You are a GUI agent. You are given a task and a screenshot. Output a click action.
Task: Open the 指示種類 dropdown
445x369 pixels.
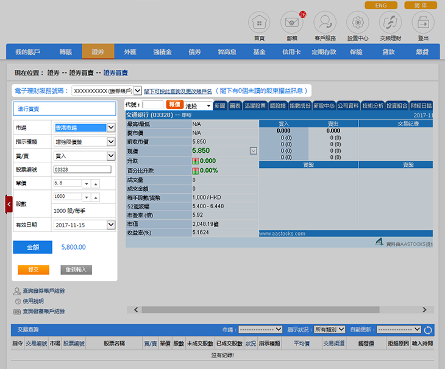[111, 142]
